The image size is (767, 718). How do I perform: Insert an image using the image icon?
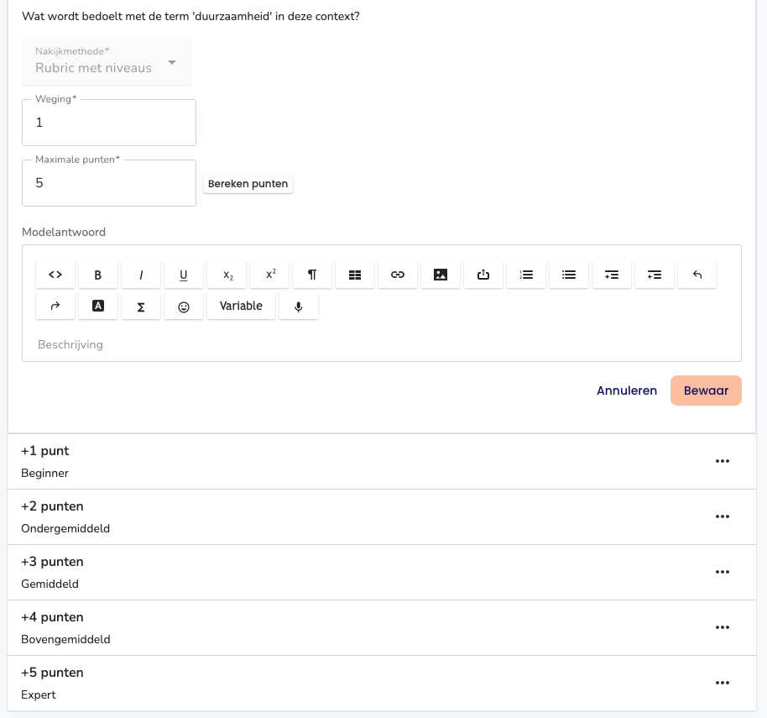441,275
